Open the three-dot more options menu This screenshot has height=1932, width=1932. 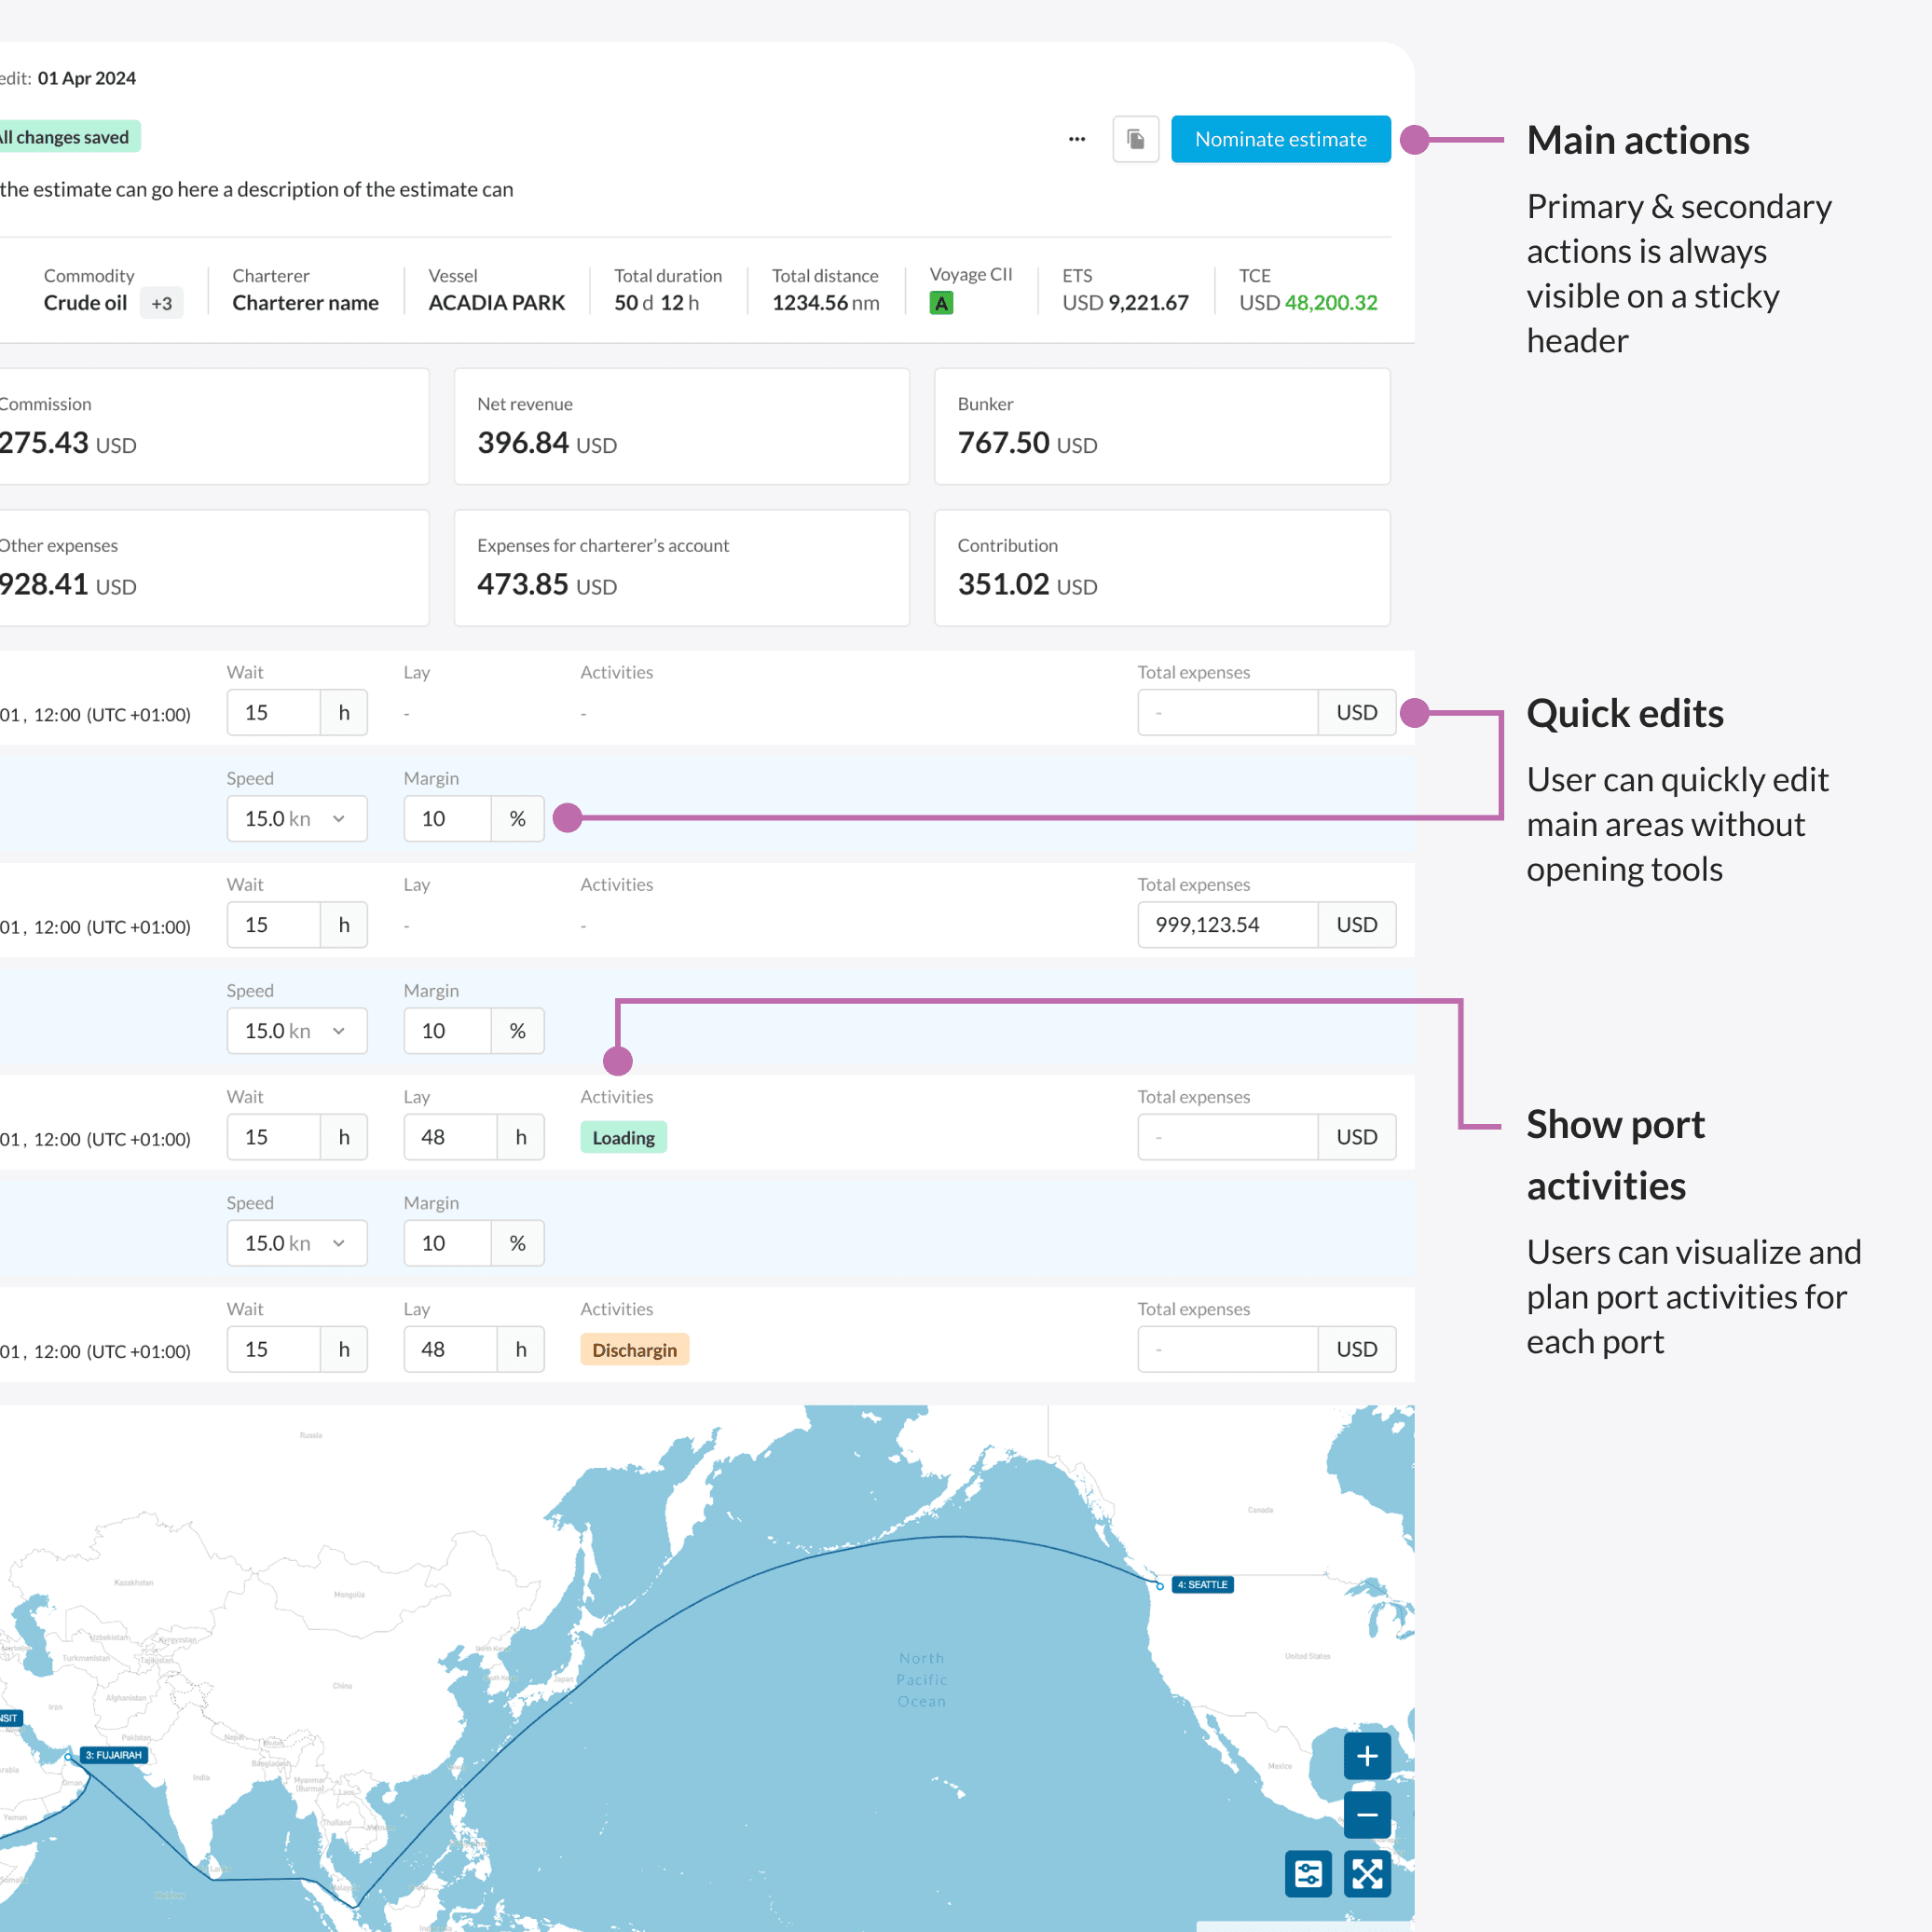[1076, 139]
